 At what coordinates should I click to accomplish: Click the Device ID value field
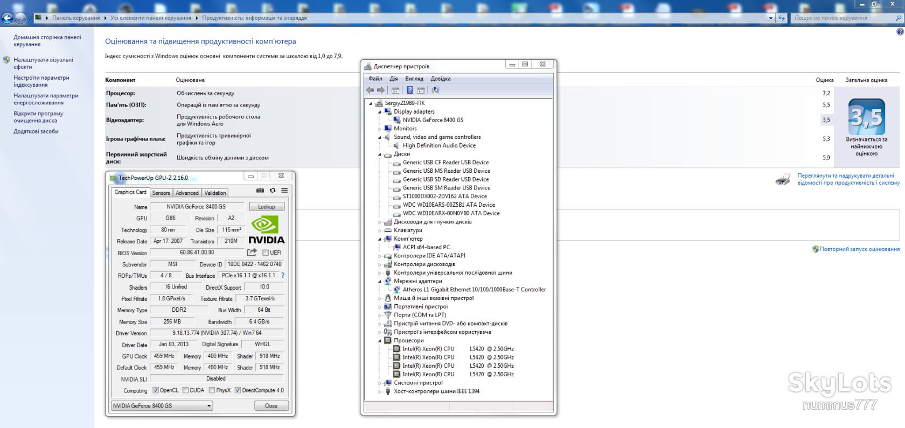click(254, 264)
